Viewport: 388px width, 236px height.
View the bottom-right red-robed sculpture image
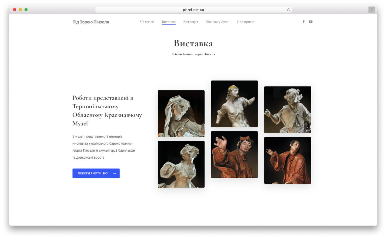pos(287,160)
